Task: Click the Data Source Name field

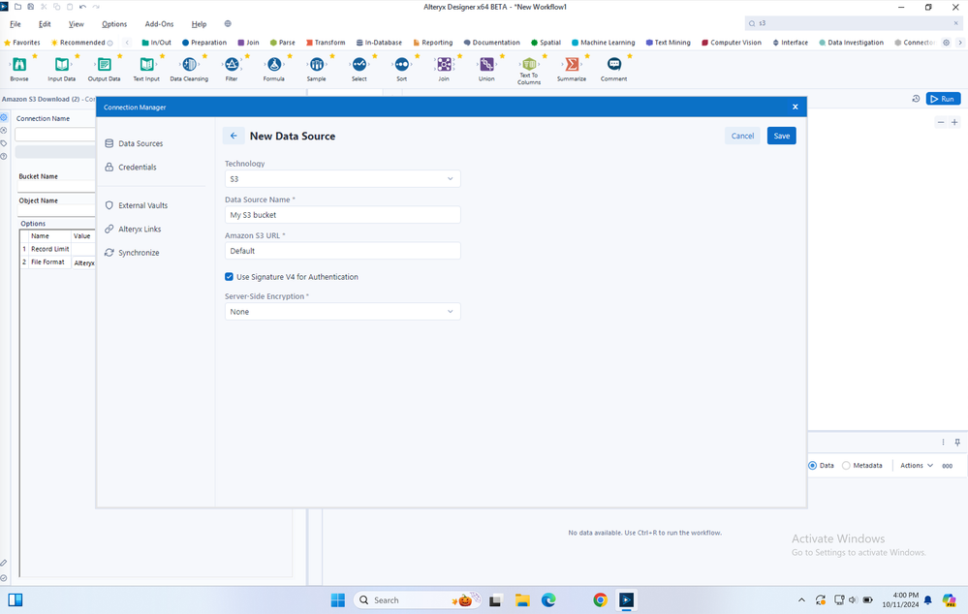Action: (x=343, y=215)
